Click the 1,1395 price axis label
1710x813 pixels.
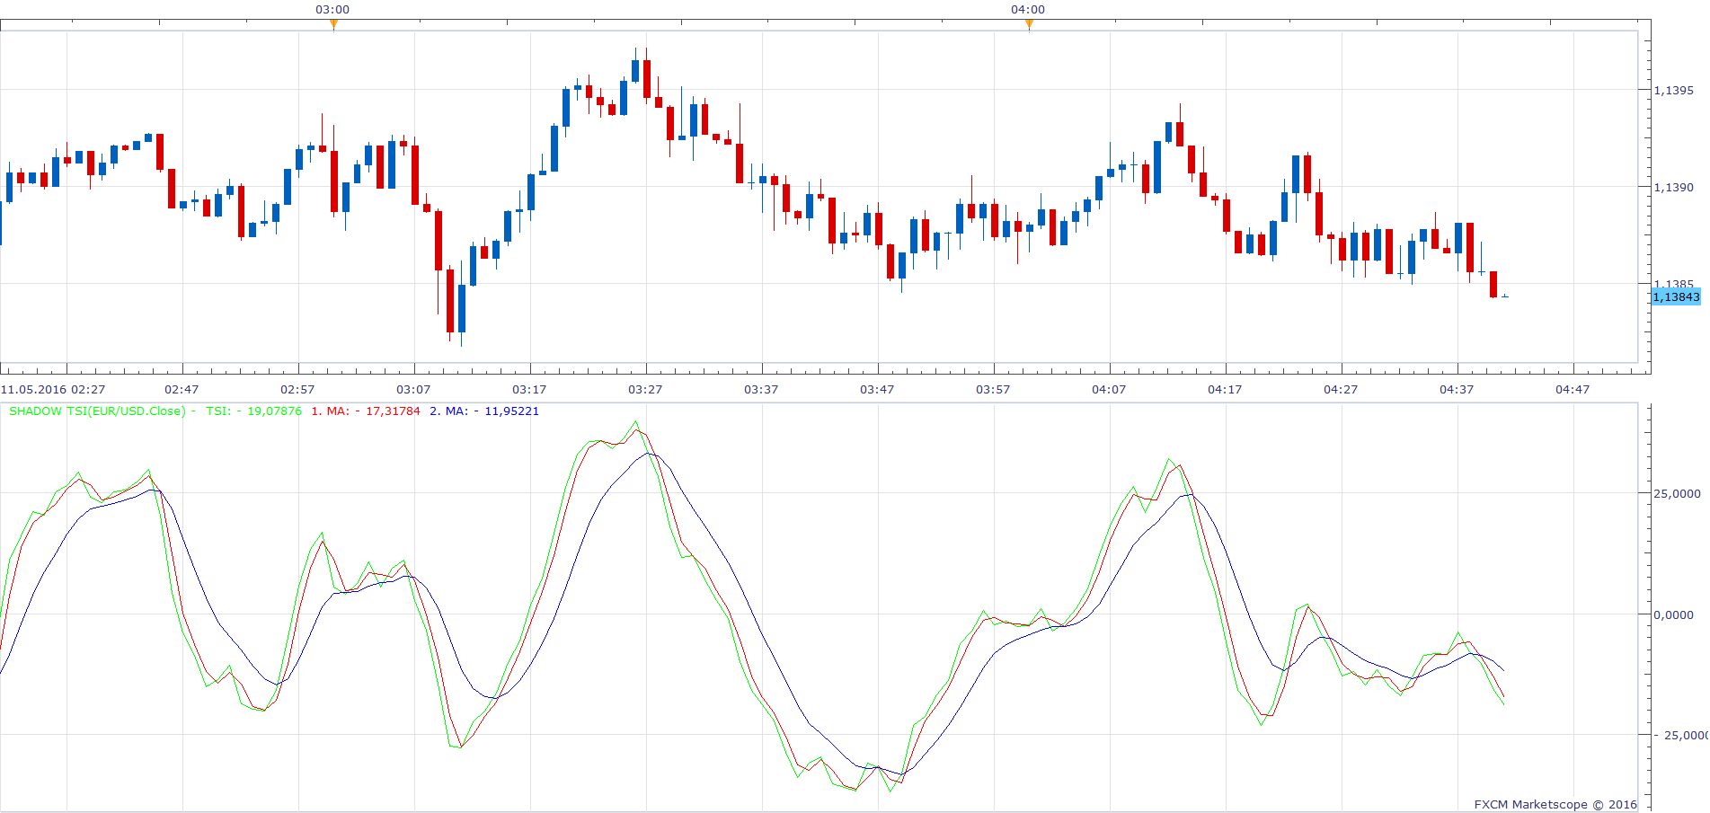pos(1674,91)
